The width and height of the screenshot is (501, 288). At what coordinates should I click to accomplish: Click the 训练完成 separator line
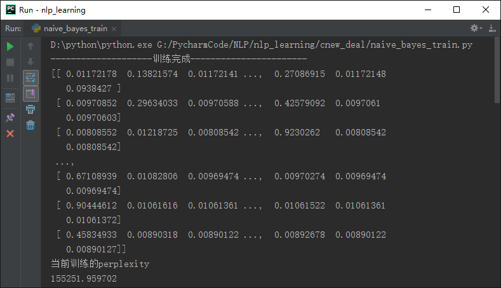[178, 58]
